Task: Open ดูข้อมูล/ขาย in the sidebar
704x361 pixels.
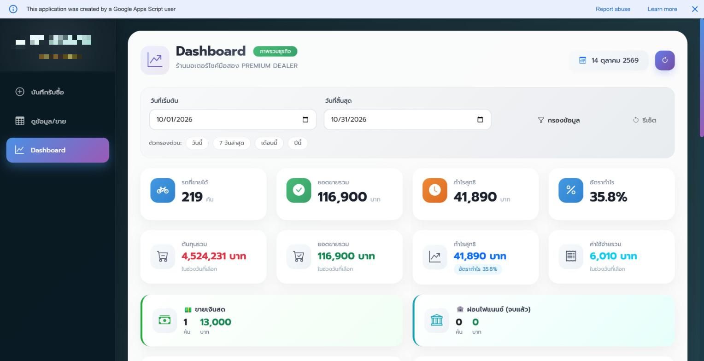Action: tap(58, 121)
